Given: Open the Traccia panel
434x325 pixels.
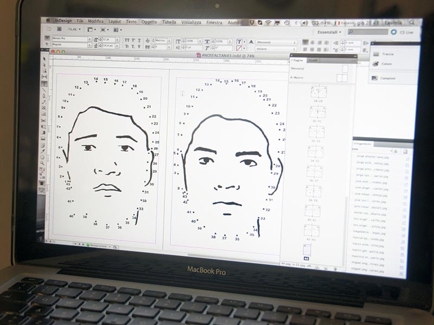Looking at the screenshot, I should coord(387,54).
